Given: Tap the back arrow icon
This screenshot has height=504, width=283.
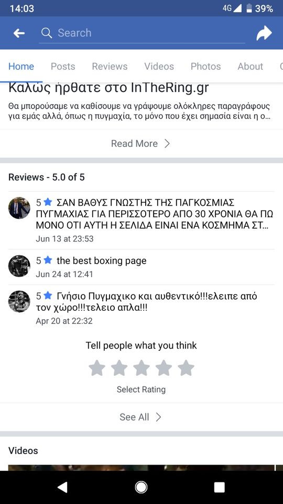Looking at the screenshot, I should click(19, 33).
